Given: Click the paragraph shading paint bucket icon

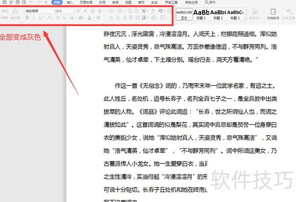Looking at the screenshot, I should (x=154, y=18).
